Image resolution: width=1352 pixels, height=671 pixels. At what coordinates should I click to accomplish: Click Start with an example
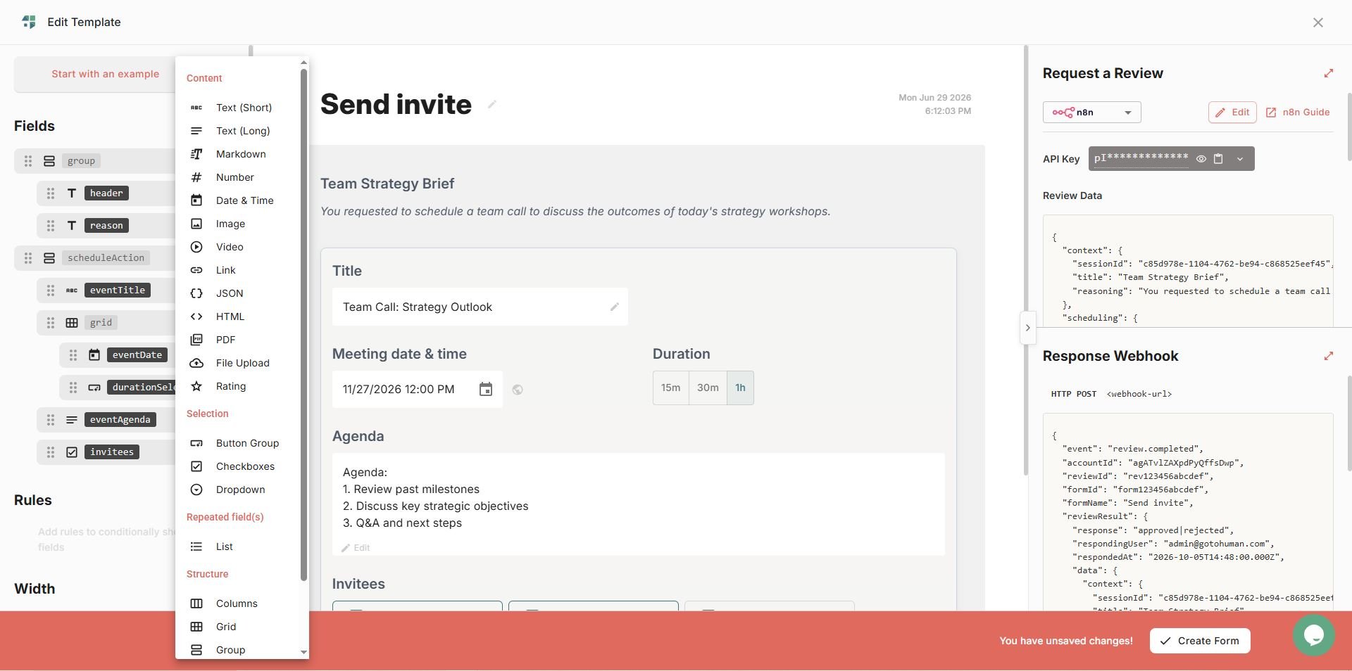(x=105, y=74)
